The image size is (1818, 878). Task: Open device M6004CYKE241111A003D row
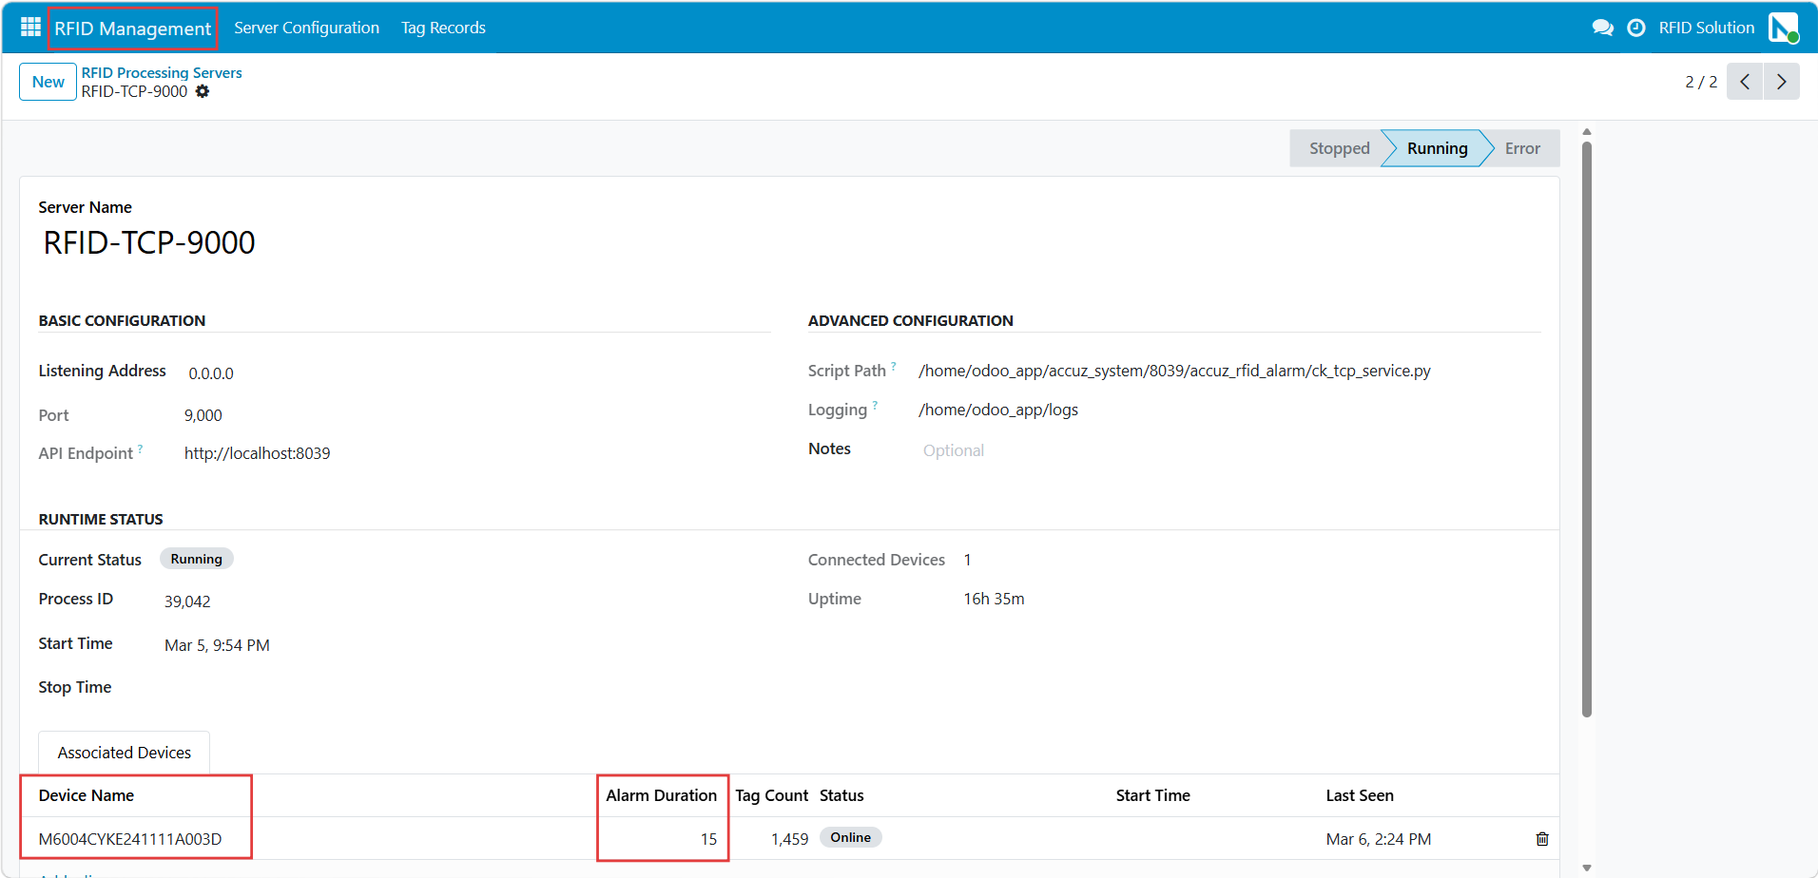point(130,839)
